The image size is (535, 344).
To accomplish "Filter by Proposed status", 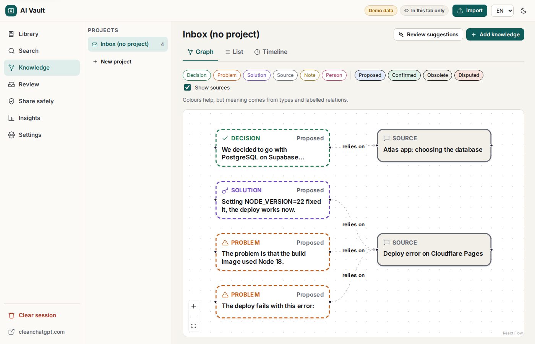I will point(370,75).
